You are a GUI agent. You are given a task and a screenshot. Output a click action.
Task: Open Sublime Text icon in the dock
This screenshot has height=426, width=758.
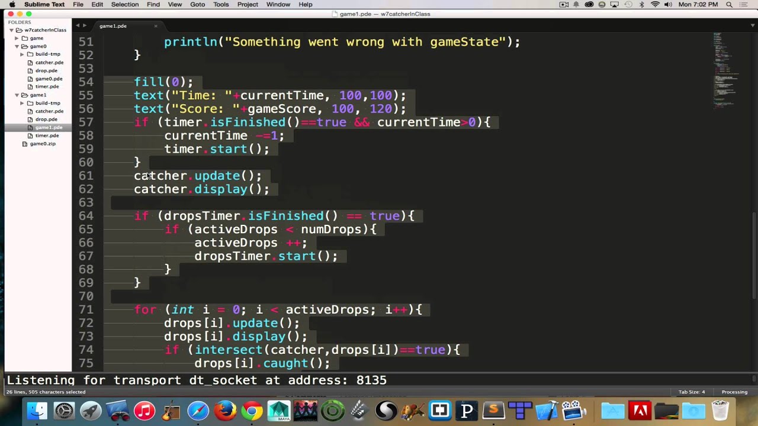[493, 411]
